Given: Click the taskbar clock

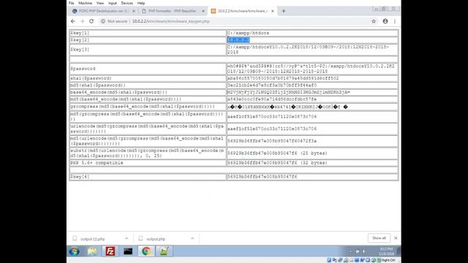Looking at the screenshot, I should pos(386,251).
